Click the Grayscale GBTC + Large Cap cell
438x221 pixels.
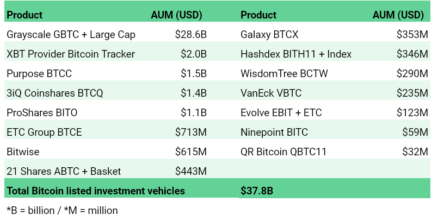coord(71,35)
